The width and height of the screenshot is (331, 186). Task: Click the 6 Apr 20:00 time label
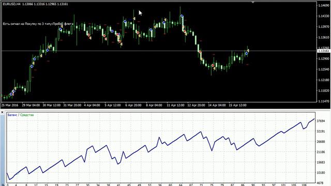[133, 105]
